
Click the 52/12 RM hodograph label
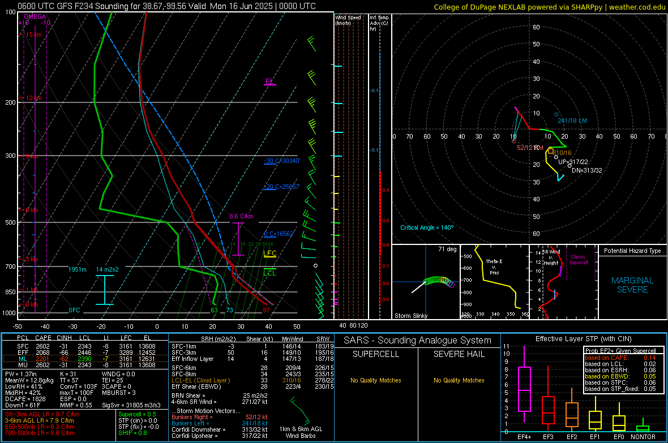click(x=530, y=147)
